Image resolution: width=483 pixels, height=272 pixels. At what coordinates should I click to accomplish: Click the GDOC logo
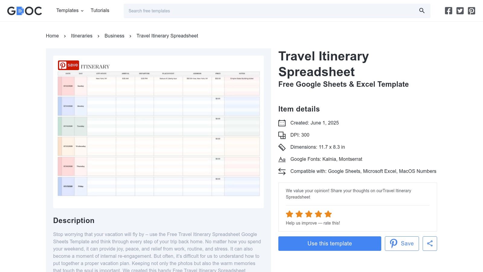(x=24, y=11)
